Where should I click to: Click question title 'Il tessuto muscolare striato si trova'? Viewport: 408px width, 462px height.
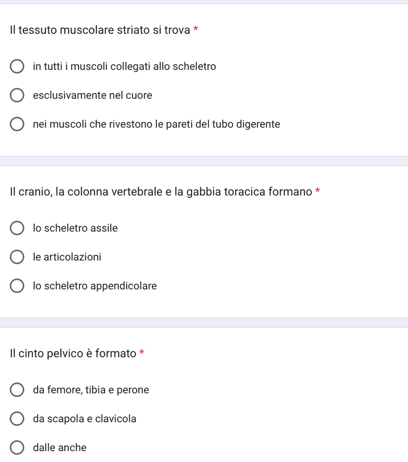[x=100, y=30]
